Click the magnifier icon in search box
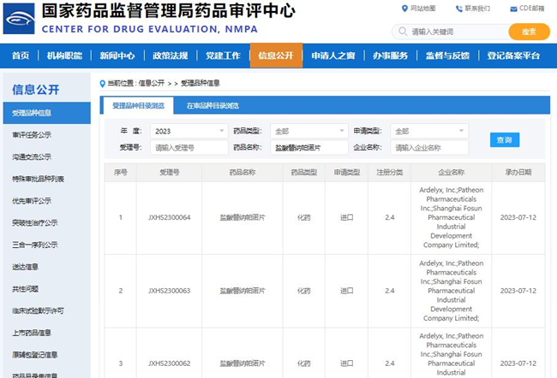Viewport: 557px width, 378px height. (402, 32)
